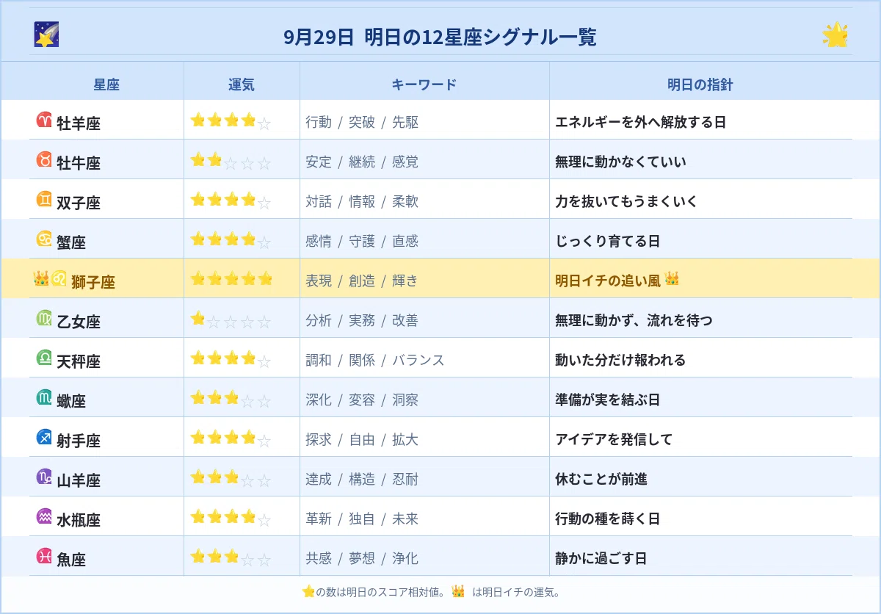Screen dimensions: 881x614
Task: Click the two-star rating for 牡牛座
Action: (231, 161)
